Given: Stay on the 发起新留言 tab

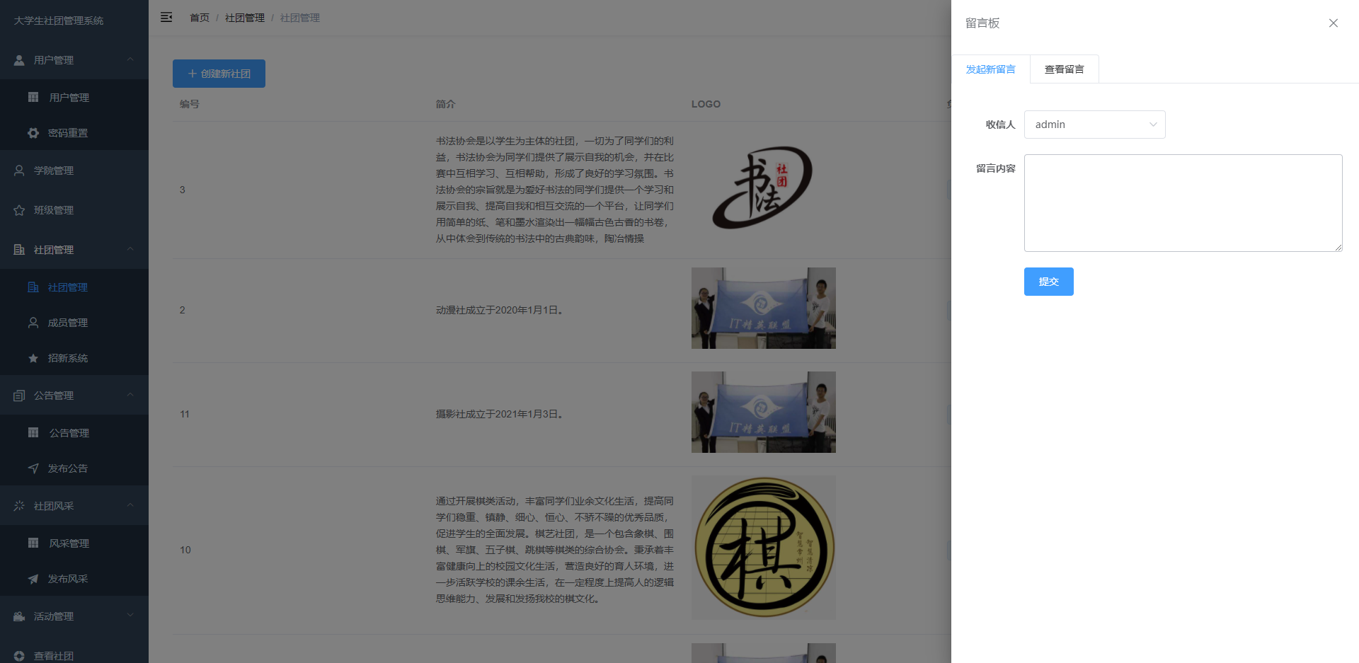Looking at the screenshot, I should point(990,69).
